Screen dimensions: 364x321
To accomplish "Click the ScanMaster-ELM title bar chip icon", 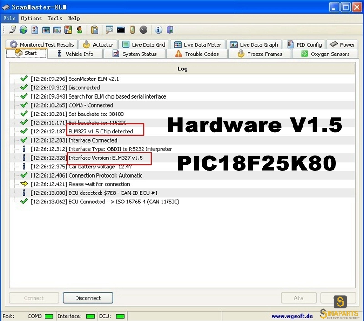I will (6, 7).
